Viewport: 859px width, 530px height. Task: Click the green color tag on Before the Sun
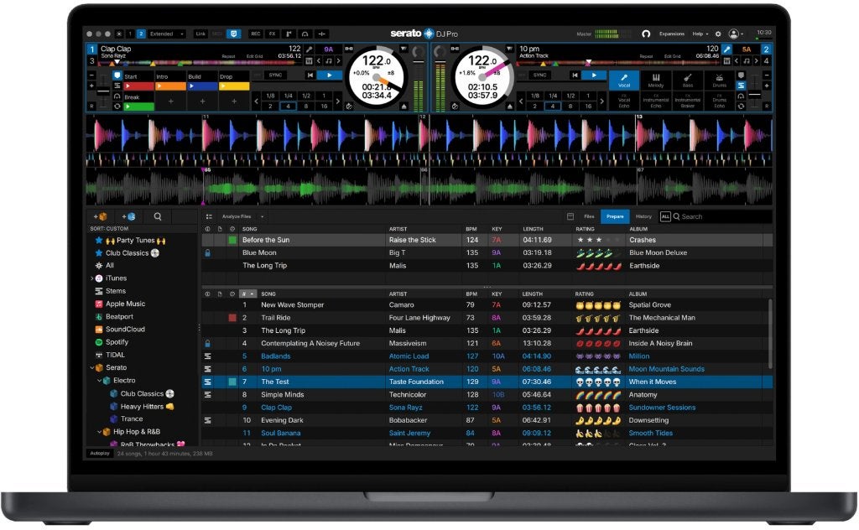[232, 240]
